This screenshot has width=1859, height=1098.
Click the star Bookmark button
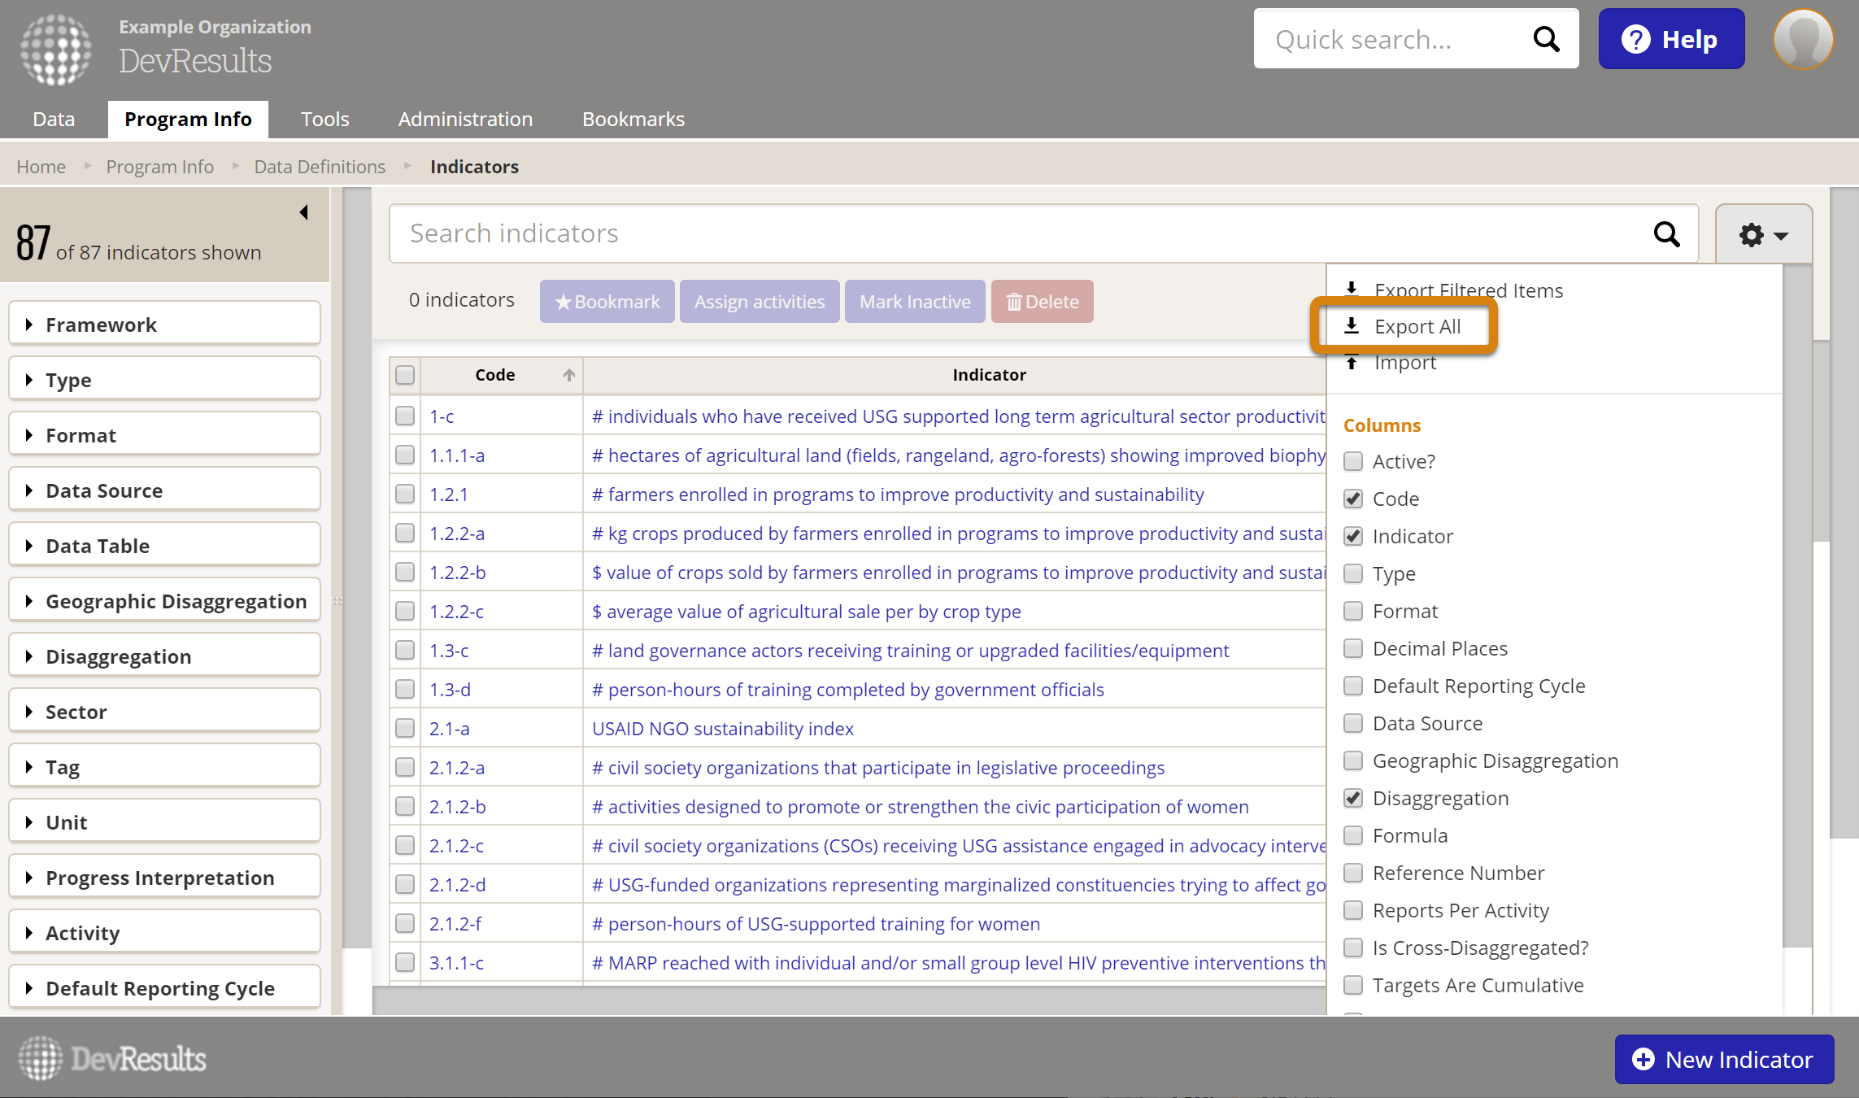[607, 302]
